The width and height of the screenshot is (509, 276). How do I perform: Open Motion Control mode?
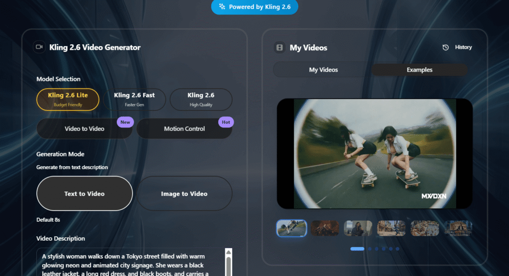point(184,129)
